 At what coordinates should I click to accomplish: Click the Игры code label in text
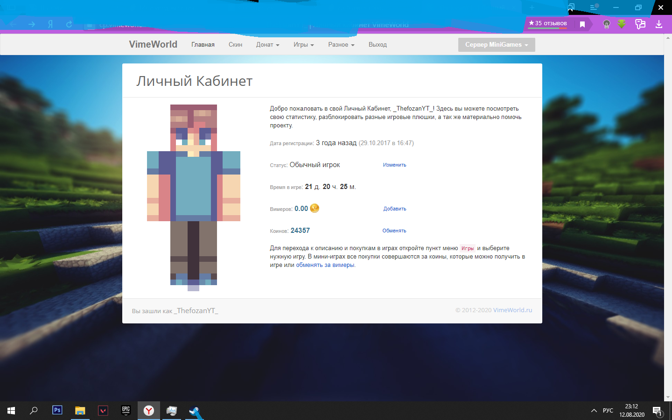pos(468,248)
